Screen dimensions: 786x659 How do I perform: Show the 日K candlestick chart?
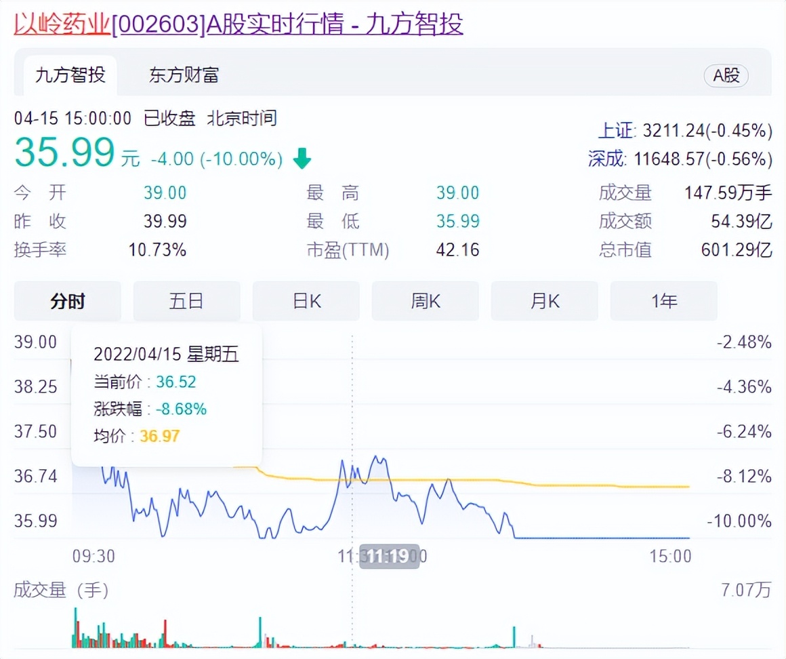306,301
